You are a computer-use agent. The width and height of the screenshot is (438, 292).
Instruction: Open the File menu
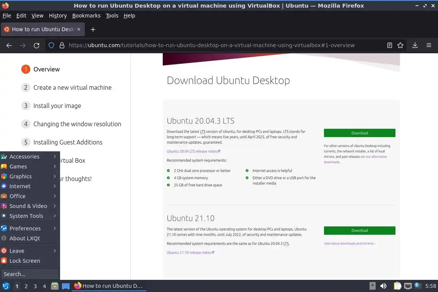(x=7, y=16)
